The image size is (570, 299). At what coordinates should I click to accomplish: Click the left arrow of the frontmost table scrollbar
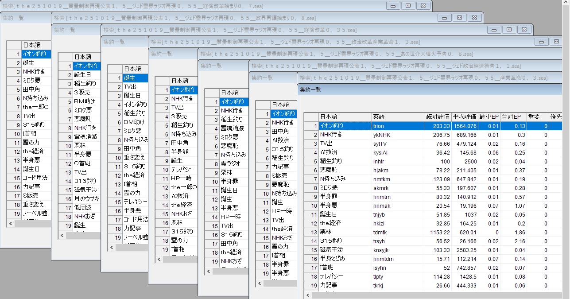(x=307, y=295)
